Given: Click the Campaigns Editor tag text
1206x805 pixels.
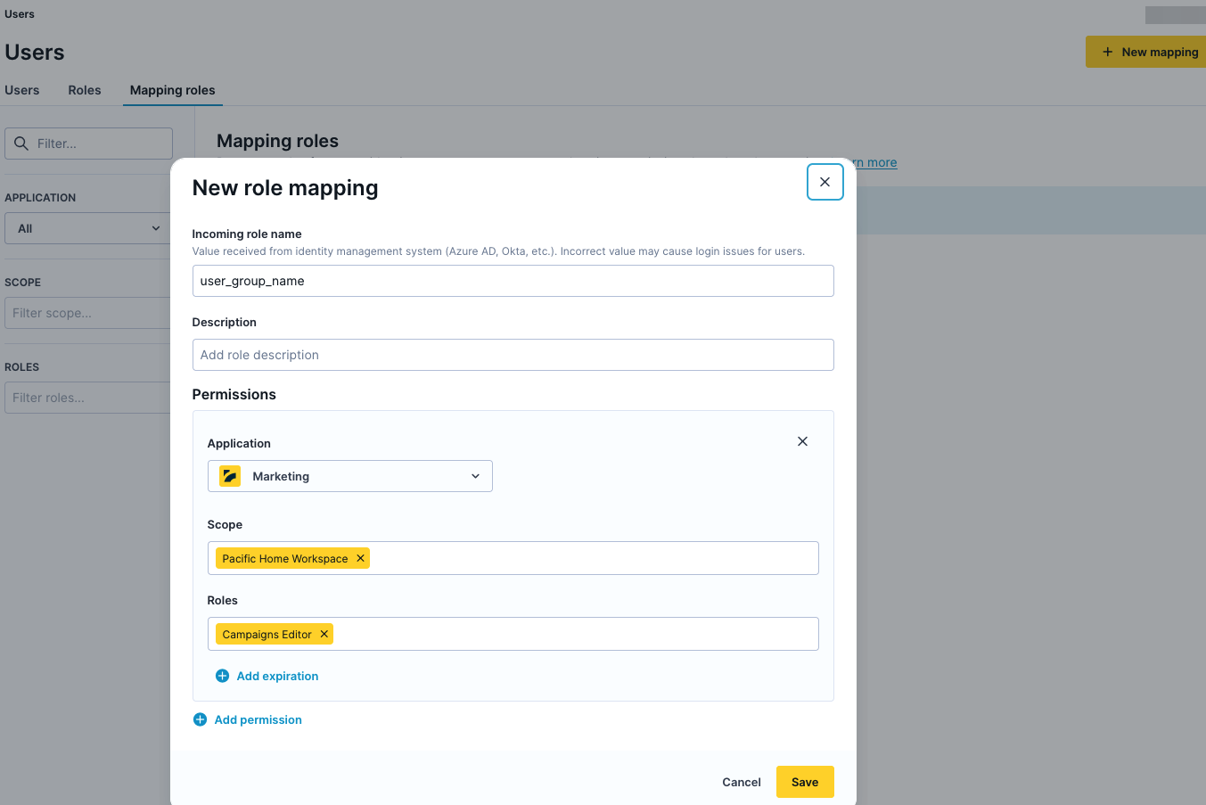Looking at the screenshot, I should [x=267, y=635].
